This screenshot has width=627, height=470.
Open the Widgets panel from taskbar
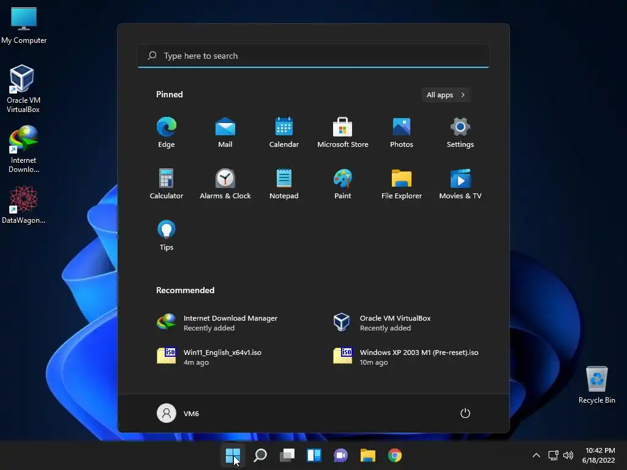[x=314, y=455]
